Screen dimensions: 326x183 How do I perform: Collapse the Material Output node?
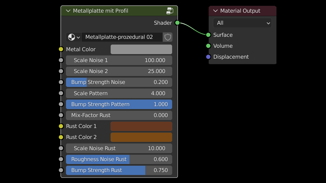[215, 11]
